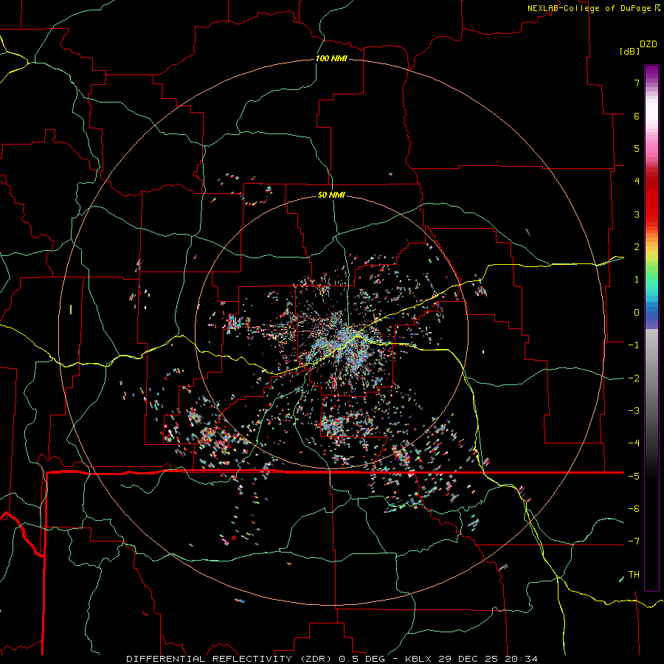Click the 0.5 DEG elevation angle text

pyautogui.click(x=362, y=659)
